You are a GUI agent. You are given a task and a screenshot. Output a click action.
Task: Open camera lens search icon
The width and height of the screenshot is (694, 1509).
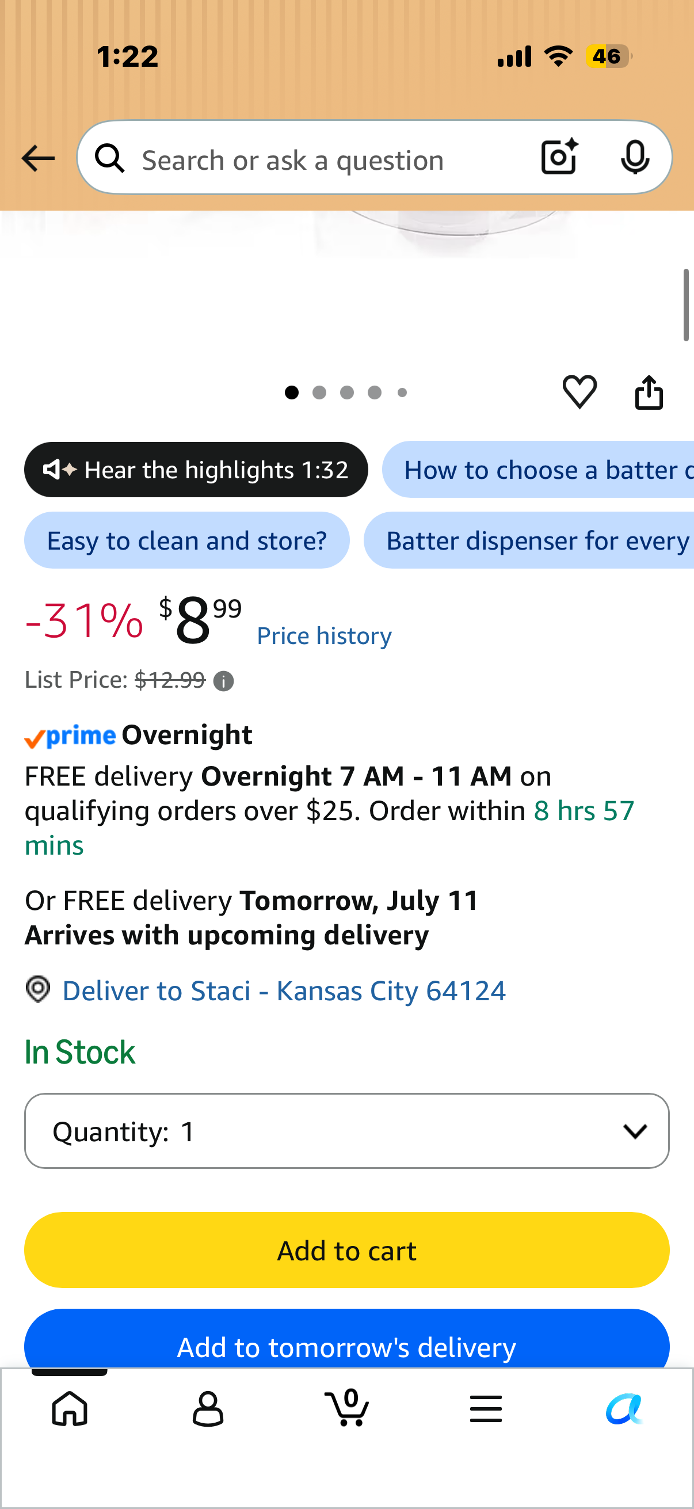tap(559, 157)
